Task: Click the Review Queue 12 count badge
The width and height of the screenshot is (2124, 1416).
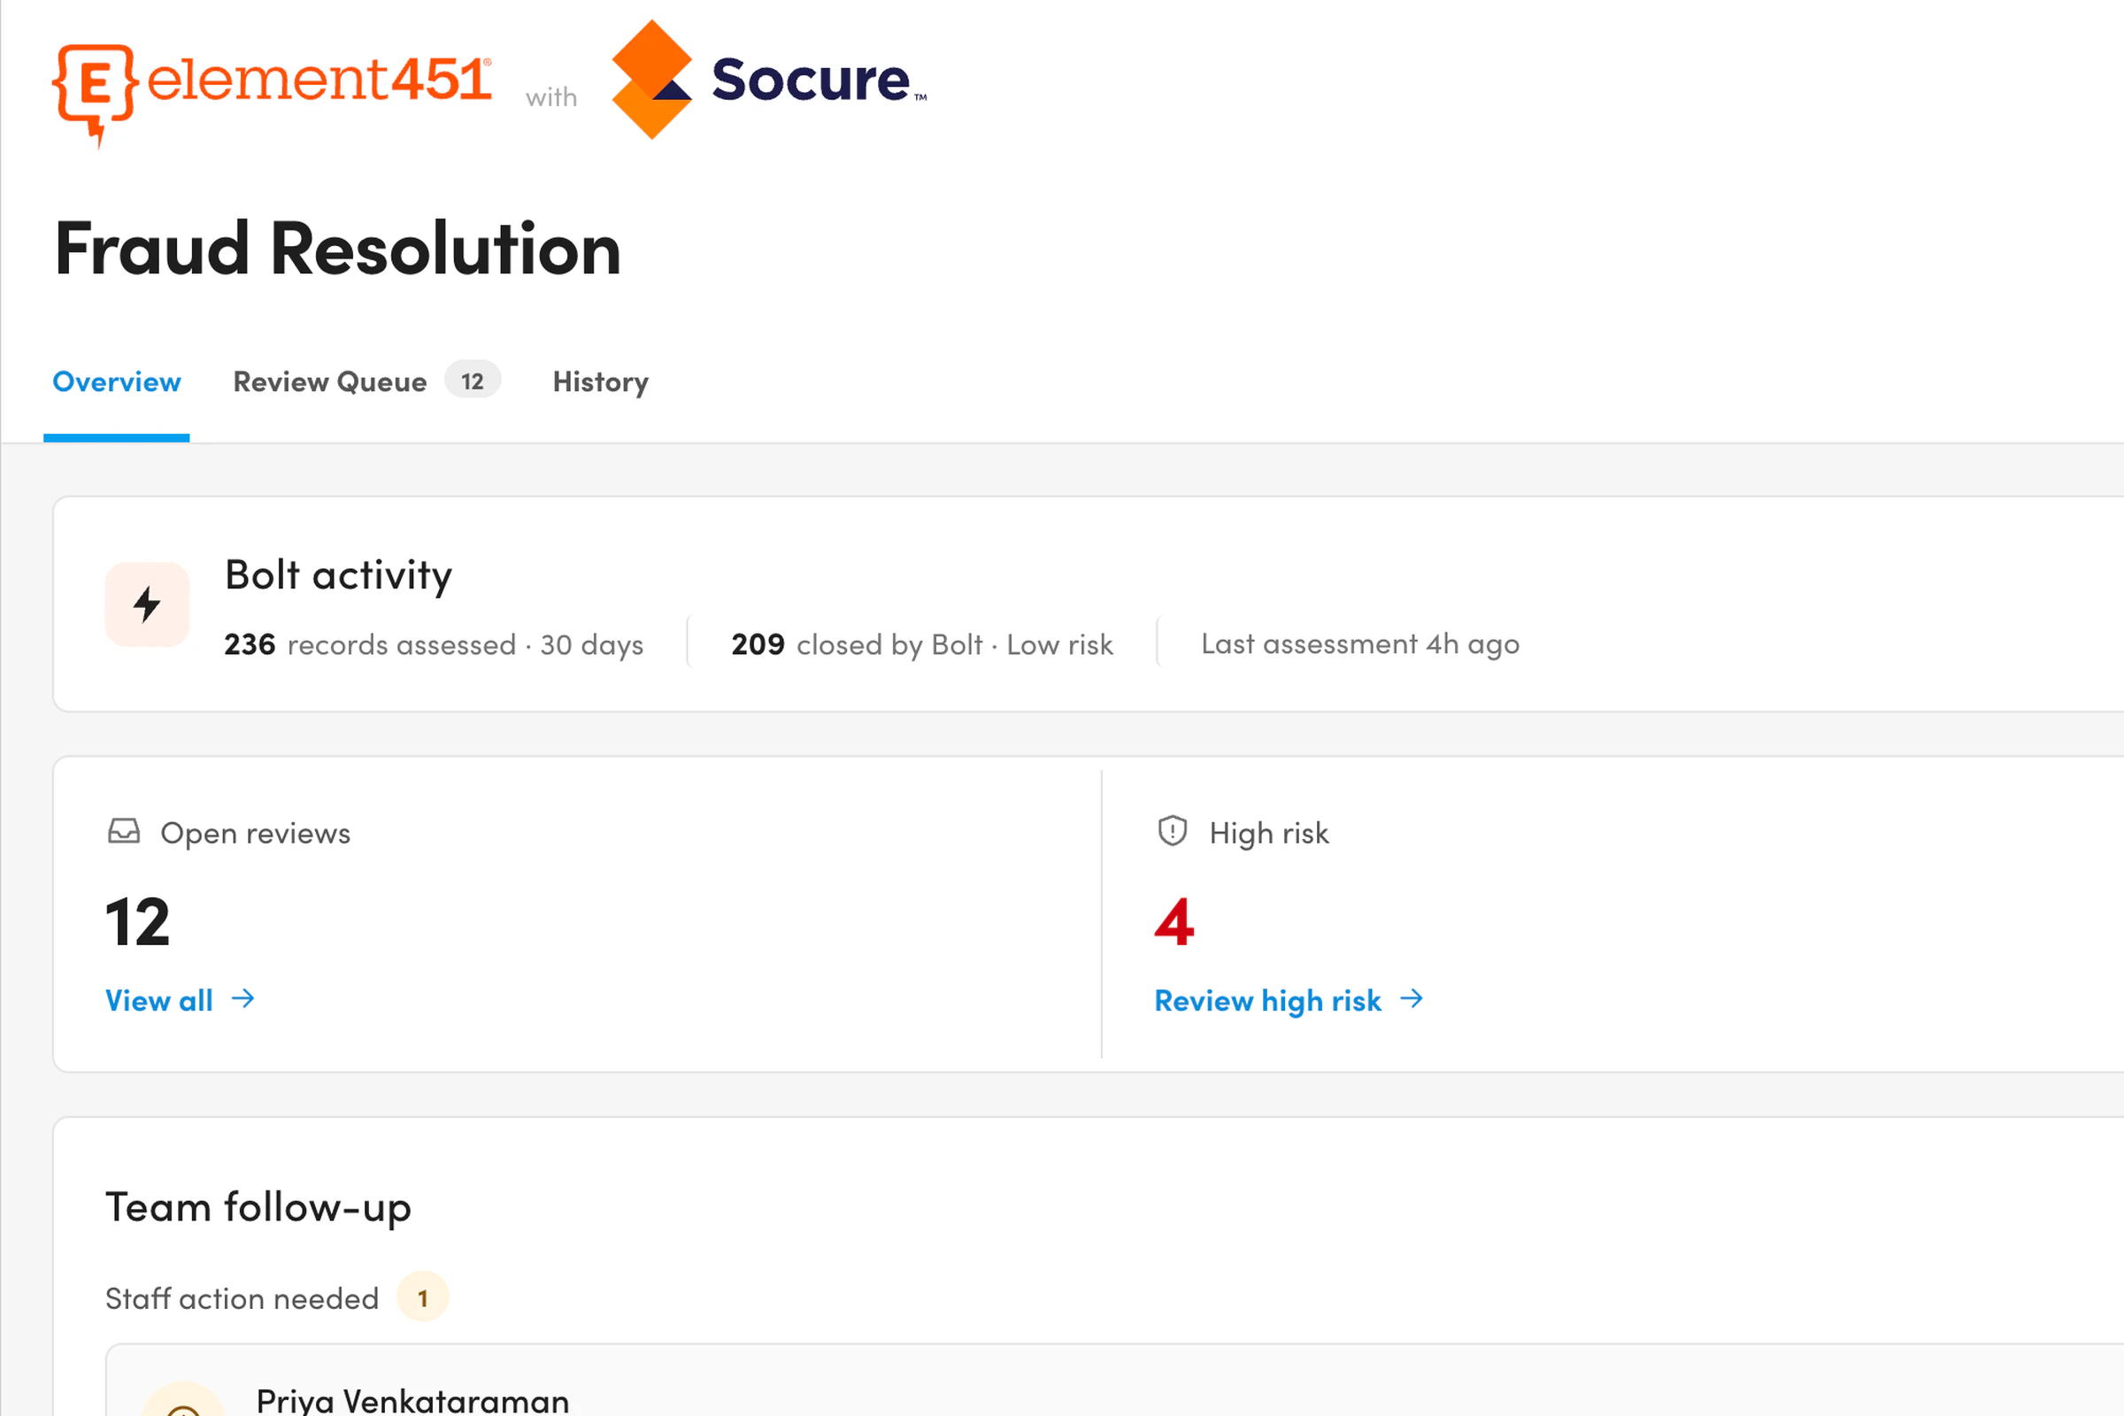Action: 473,381
